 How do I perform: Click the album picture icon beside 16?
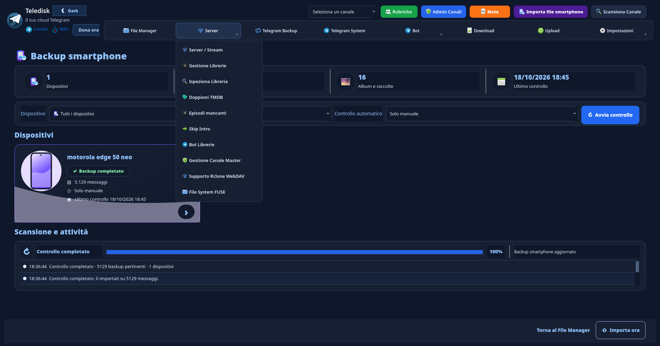[345, 82]
